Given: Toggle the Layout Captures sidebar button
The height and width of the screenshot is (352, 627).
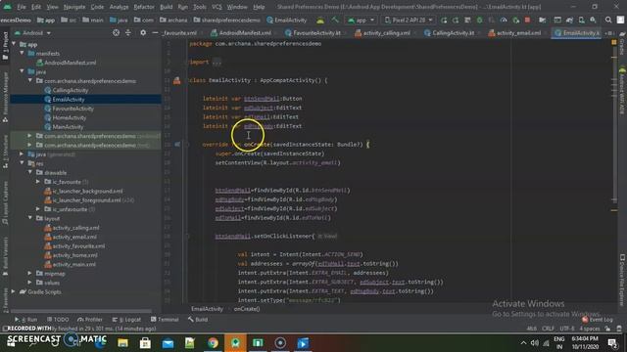Looking at the screenshot, I should (x=5, y=202).
